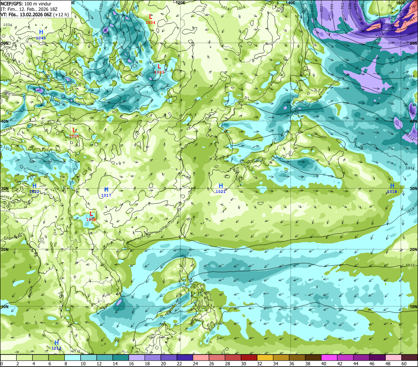Select the 26–28 salmon legend swatch
This screenshot has width=418, height=367.
click(x=217, y=358)
